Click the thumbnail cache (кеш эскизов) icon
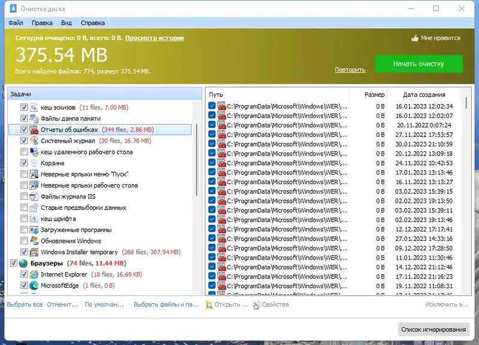 34,108
